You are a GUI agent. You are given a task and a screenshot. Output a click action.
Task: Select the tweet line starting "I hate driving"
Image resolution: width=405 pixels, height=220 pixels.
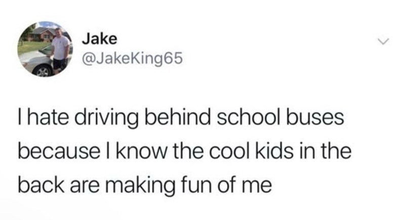click(181, 119)
